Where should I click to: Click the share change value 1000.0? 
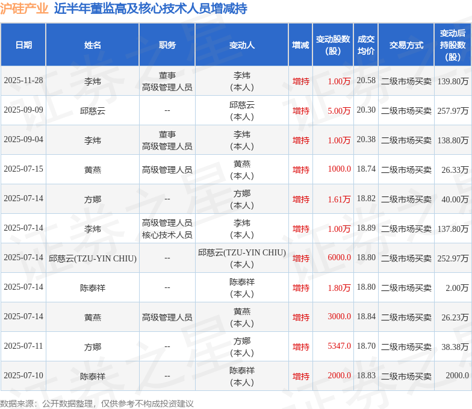click(340, 169)
